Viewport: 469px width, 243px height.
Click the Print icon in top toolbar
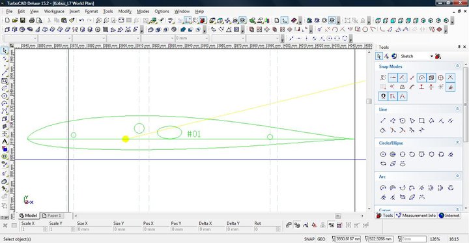[x=32, y=20]
